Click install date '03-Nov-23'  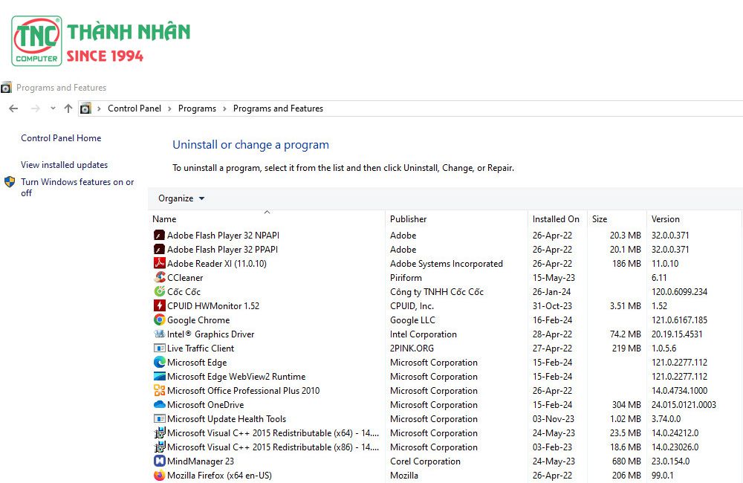553,419
